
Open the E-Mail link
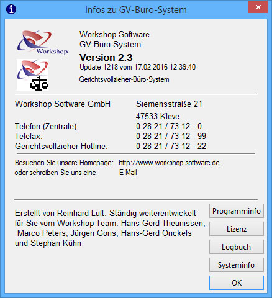[x=128, y=173]
